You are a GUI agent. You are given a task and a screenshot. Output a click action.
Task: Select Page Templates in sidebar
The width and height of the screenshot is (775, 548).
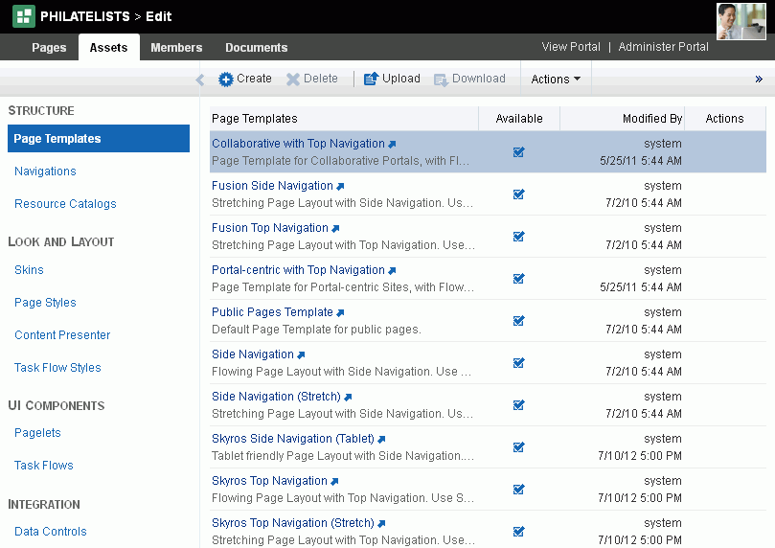pos(99,138)
